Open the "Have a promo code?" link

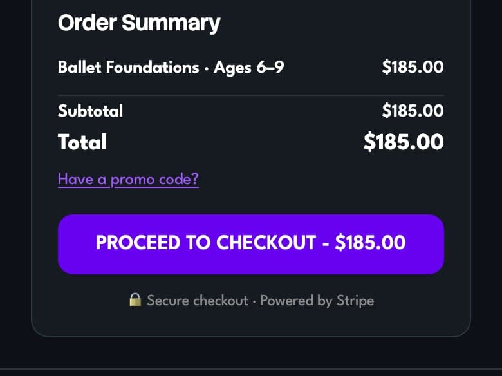pos(128,179)
